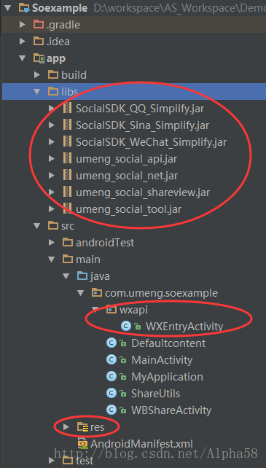266x468 pixels.
Task: Click the blue java source folder icon
Action: click(82, 276)
